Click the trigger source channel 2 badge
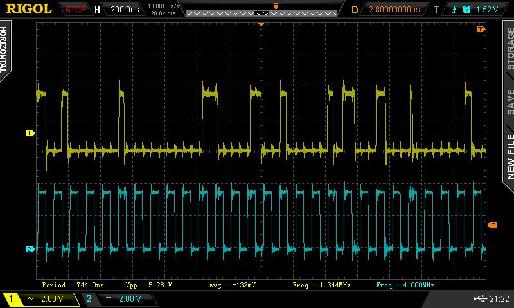Screen dimensions: 514x308 (466, 10)
